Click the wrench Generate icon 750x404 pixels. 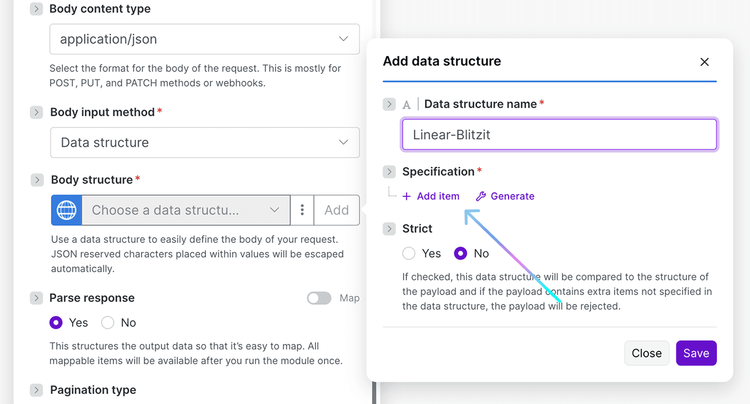481,196
